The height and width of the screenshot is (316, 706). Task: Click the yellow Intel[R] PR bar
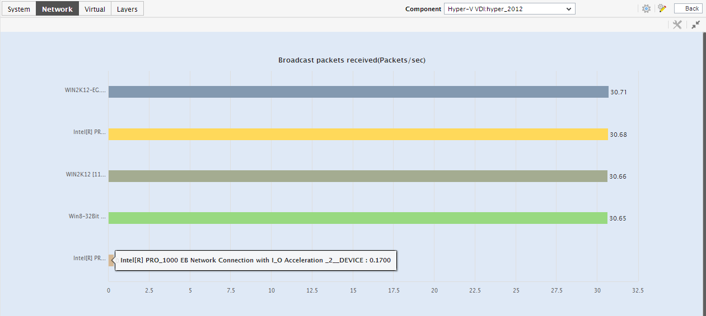358,134
